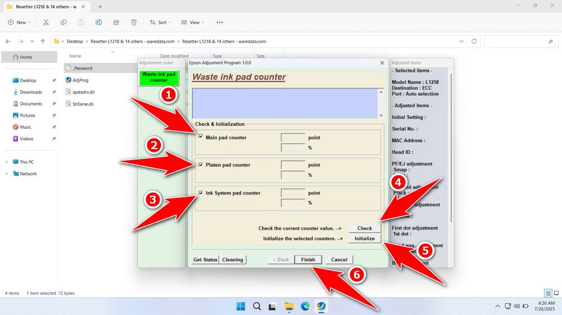
Task: Switch to large thumbnails view icon
Action: coord(556,293)
